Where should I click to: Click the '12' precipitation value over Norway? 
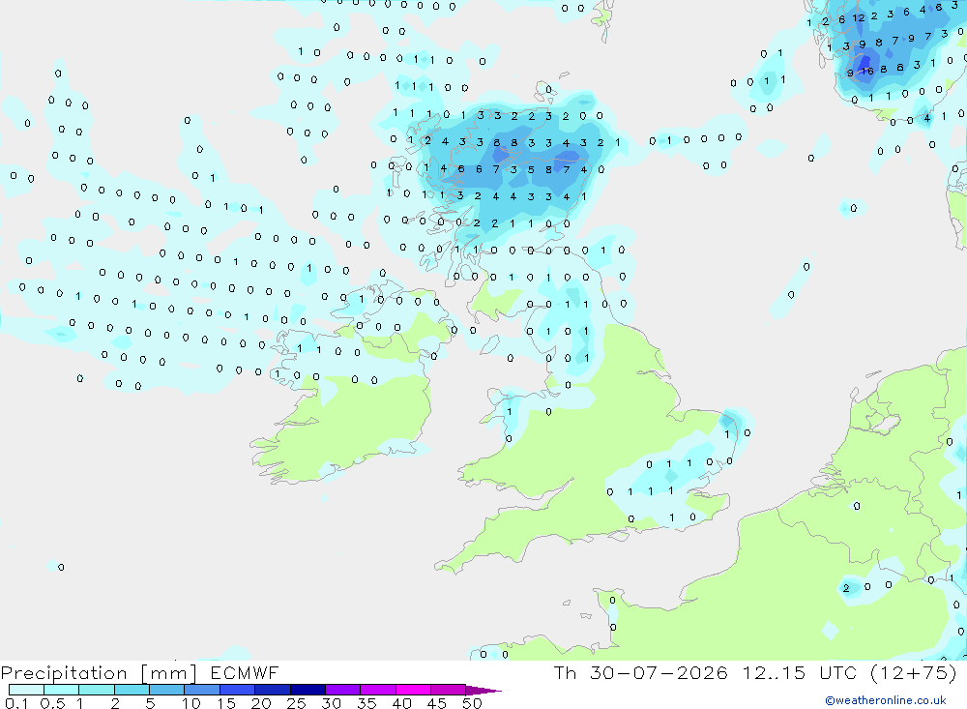point(859,18)
